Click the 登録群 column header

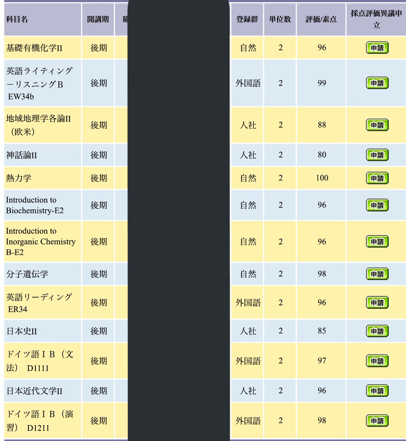click(247, 19)
